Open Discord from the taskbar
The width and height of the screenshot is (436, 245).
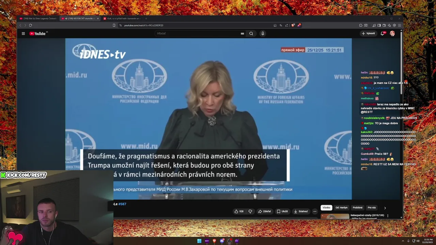coord(222,241)
